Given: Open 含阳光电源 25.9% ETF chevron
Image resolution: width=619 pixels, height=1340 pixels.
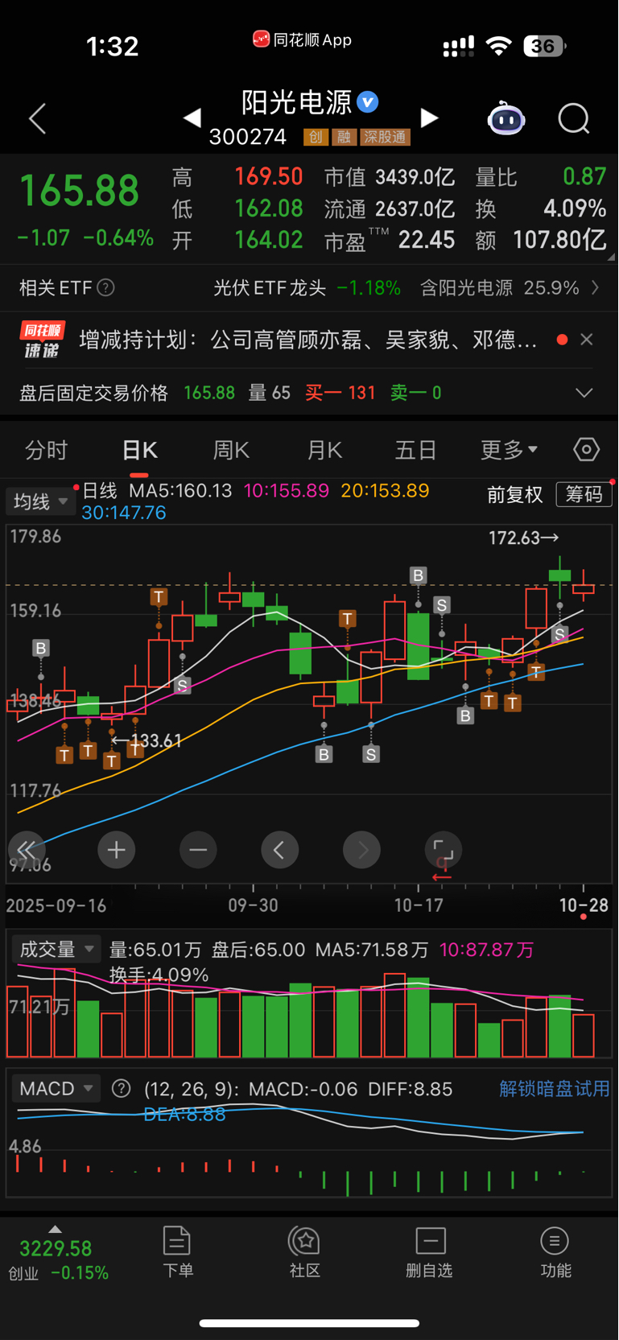Looking at the screenshot, I should (x=595, y=287).
